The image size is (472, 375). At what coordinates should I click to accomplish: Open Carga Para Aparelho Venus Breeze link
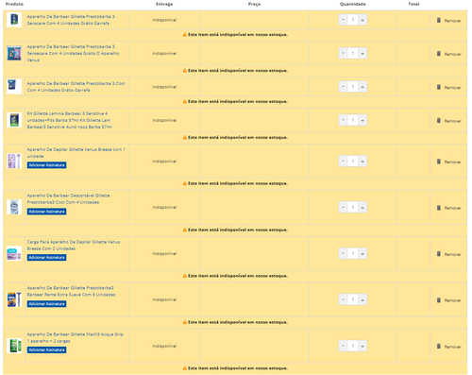tap(74, 245)
